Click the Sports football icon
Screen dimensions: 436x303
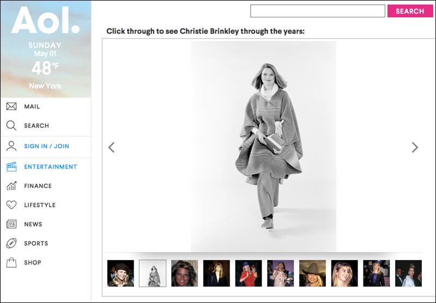pyautogui.click(x=11, y=243)
